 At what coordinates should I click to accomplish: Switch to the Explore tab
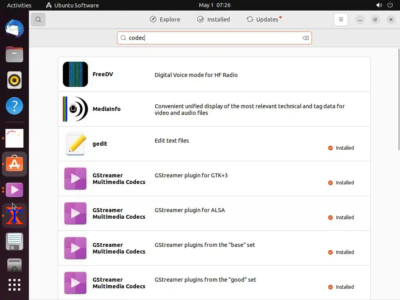click(165, 20)
